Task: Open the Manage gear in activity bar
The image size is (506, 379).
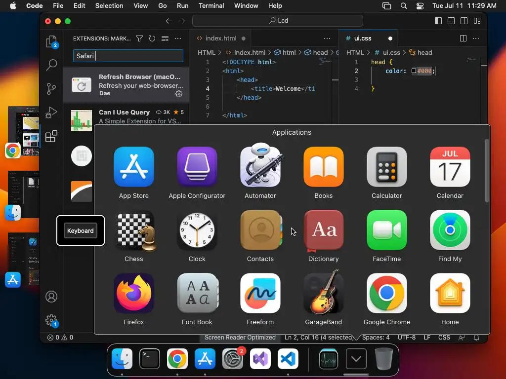Action: 51,320
